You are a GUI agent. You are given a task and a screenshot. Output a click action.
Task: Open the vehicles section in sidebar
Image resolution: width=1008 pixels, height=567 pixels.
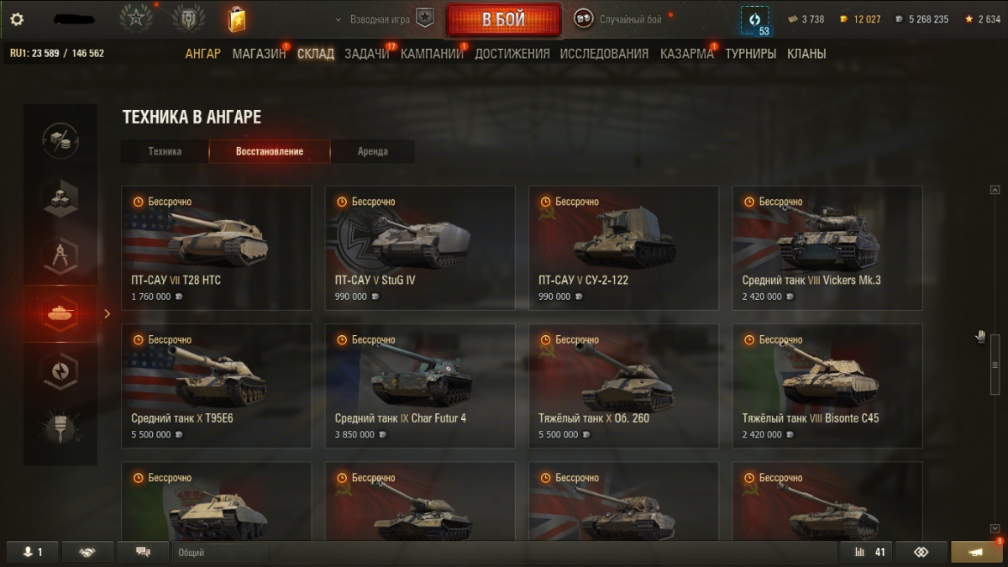click(60, 313)
